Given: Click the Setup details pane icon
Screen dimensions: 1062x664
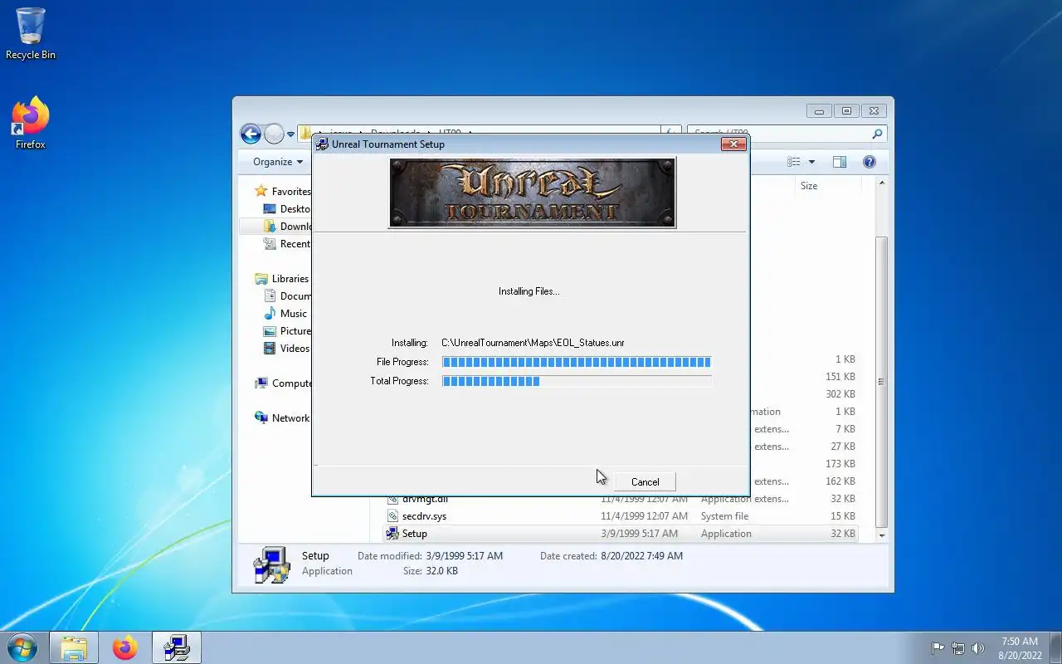Looking at the screenshot, I should [x=271, y=564].
